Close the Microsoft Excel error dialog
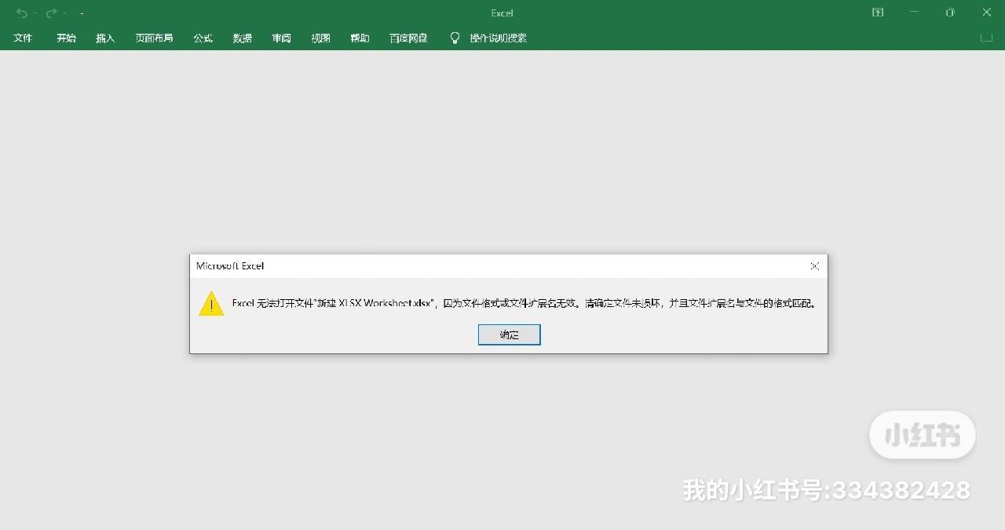The width and height of the screenshot is (1005, 530). (x=815, y=266)
